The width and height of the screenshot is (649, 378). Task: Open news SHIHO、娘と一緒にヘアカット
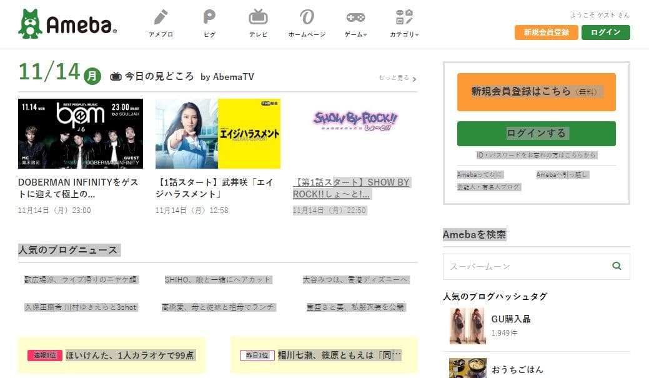(218, 279)
